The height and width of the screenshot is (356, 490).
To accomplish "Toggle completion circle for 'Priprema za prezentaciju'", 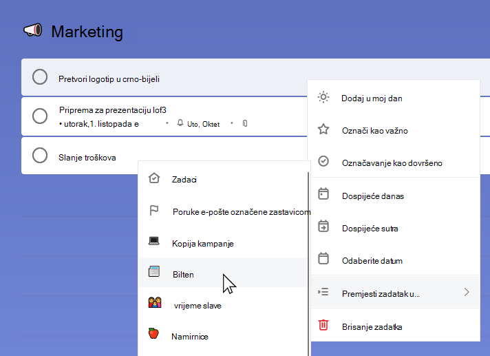I will coord(40,116).
